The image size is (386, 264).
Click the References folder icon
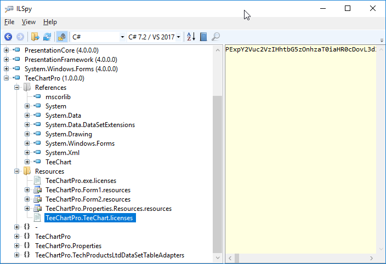click(x=27, y=87)
